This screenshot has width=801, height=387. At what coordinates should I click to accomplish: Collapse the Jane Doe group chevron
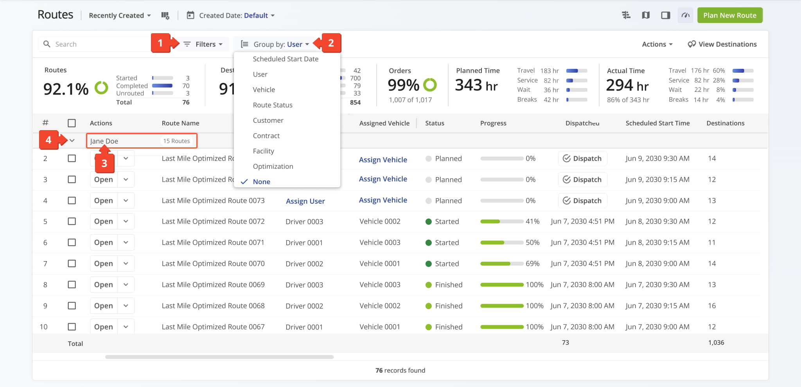[72, 141]
